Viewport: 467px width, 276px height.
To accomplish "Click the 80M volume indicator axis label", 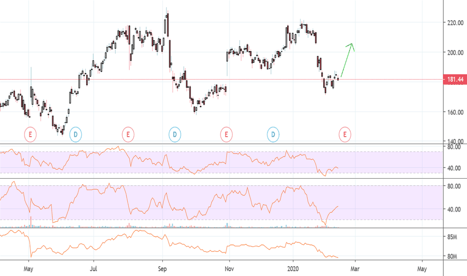I will (452, 256).
